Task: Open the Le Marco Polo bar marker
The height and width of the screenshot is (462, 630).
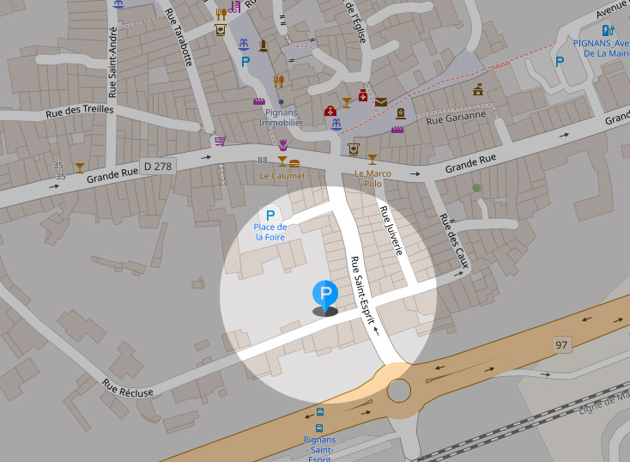Action: 373,159
